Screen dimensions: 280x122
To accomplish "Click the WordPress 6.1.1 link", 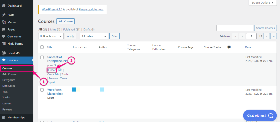I will 52,10.
